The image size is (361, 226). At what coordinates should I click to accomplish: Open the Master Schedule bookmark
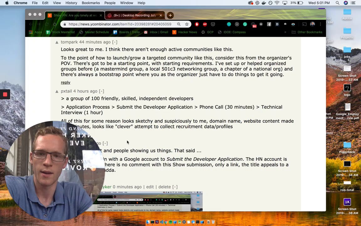[94, 32]
